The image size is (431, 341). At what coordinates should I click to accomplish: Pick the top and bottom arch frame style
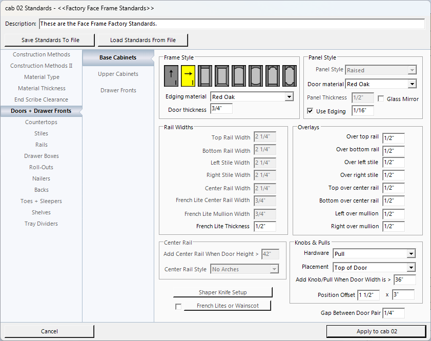[x=256, y=76]
